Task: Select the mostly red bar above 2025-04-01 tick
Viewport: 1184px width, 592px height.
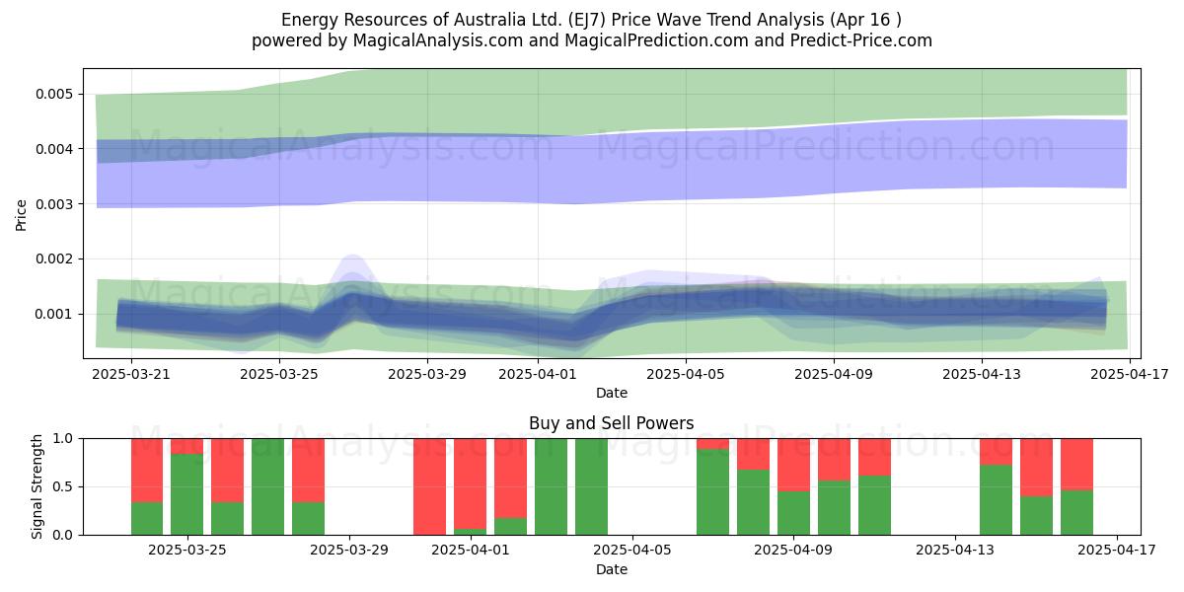Action: (471, 486)
